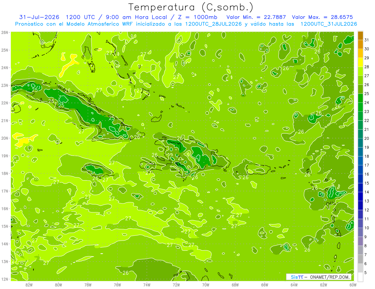375x289 pixels.
Task: Click the "78W" longitude axis label
Action: [88, 285]
